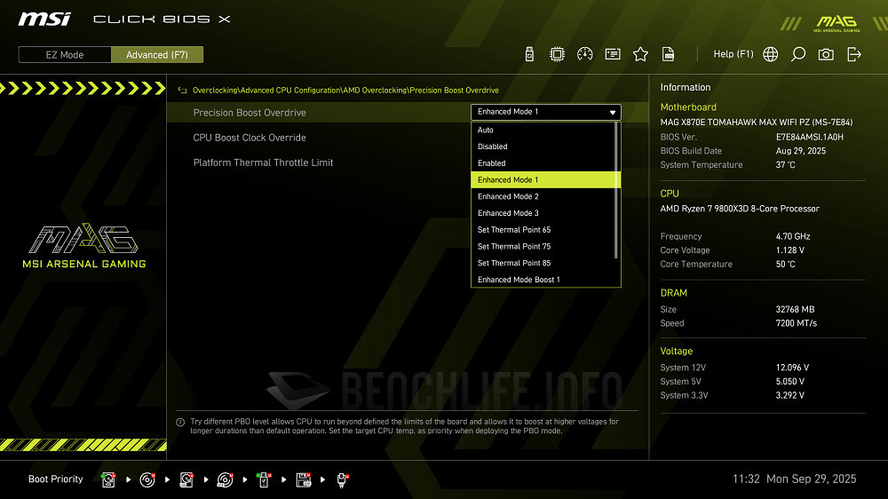The image size is (888, 499).
Task: Open the search magnifier icon
Action: 798,54
